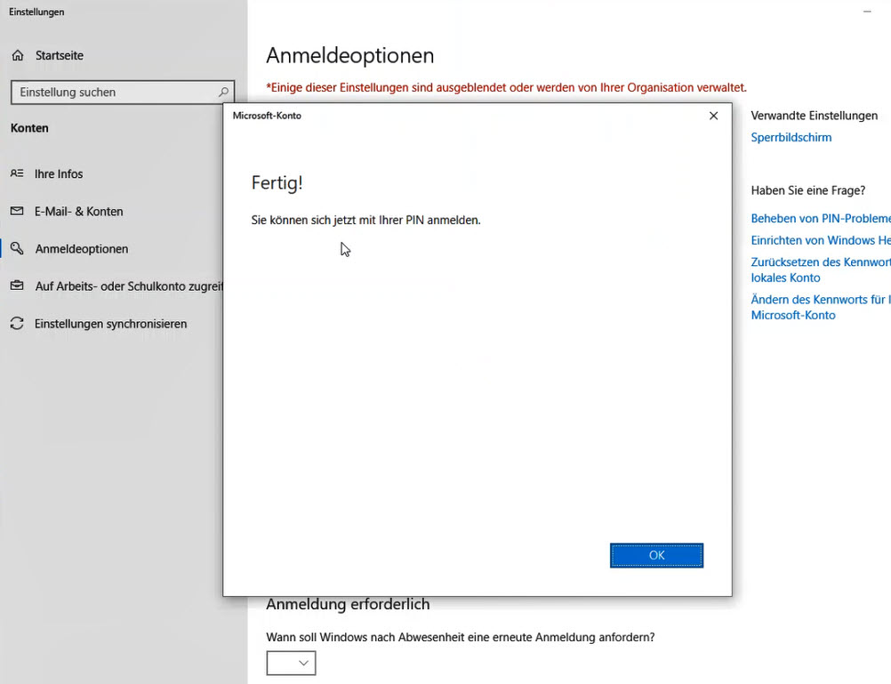The image size is (891, 684).
Task: Expand the Anmeldung erforderlich dropdown
Action: [x=291, y=663]
